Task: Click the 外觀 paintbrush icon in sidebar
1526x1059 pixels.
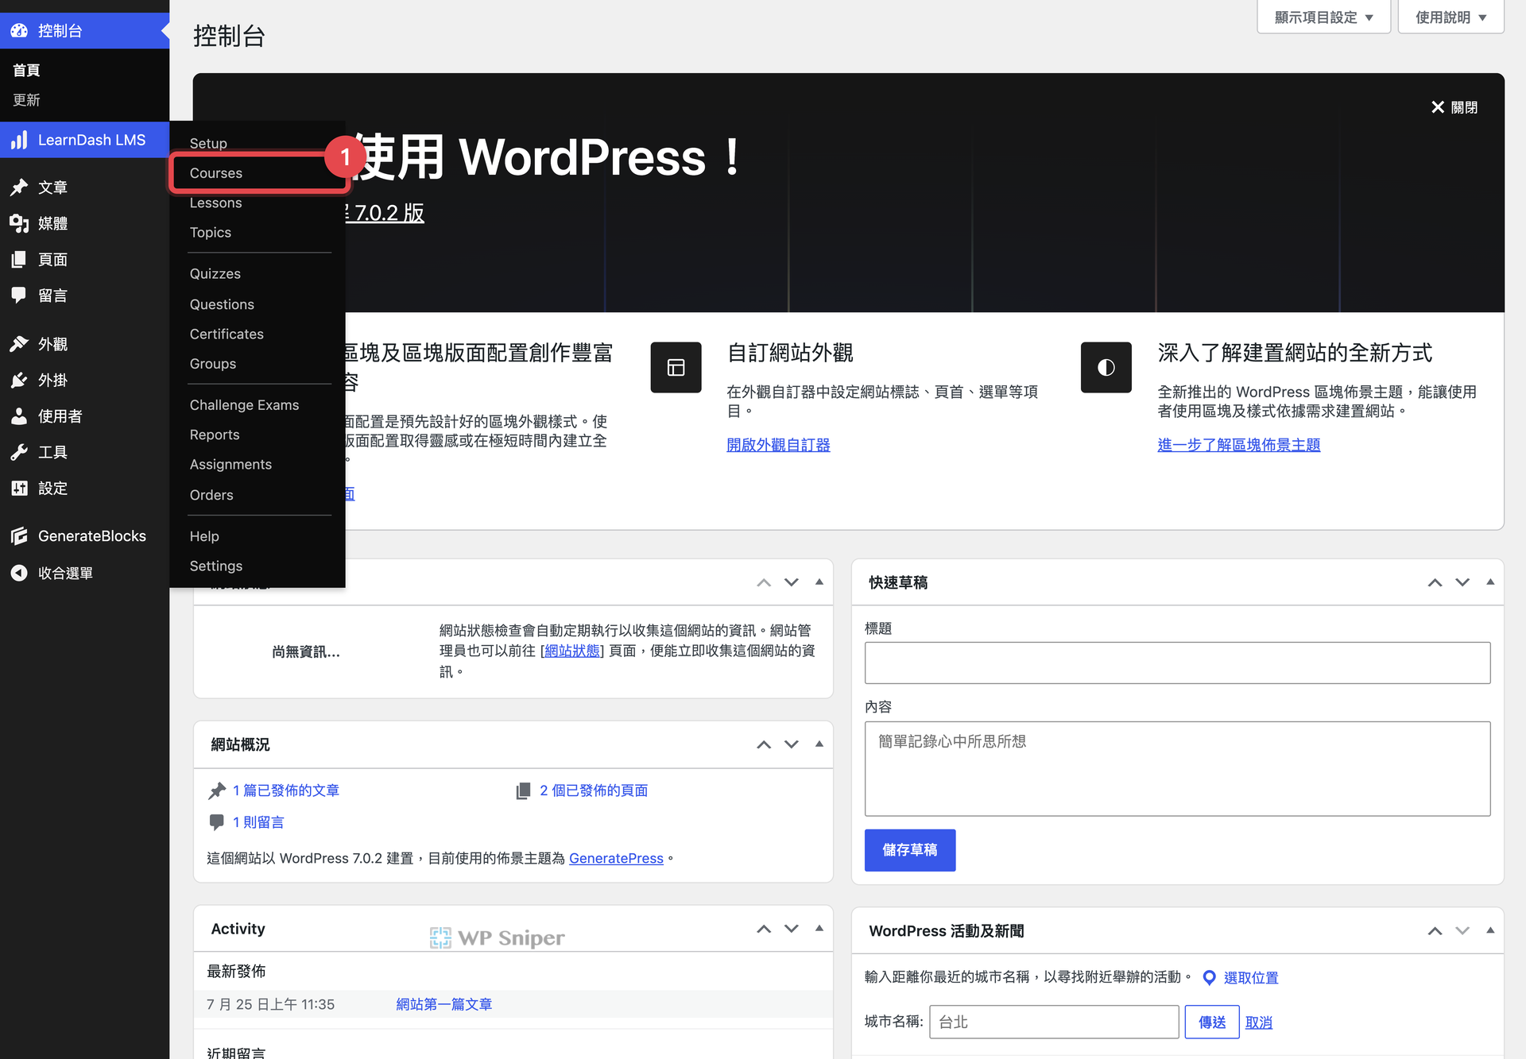Action: [19, 344]
